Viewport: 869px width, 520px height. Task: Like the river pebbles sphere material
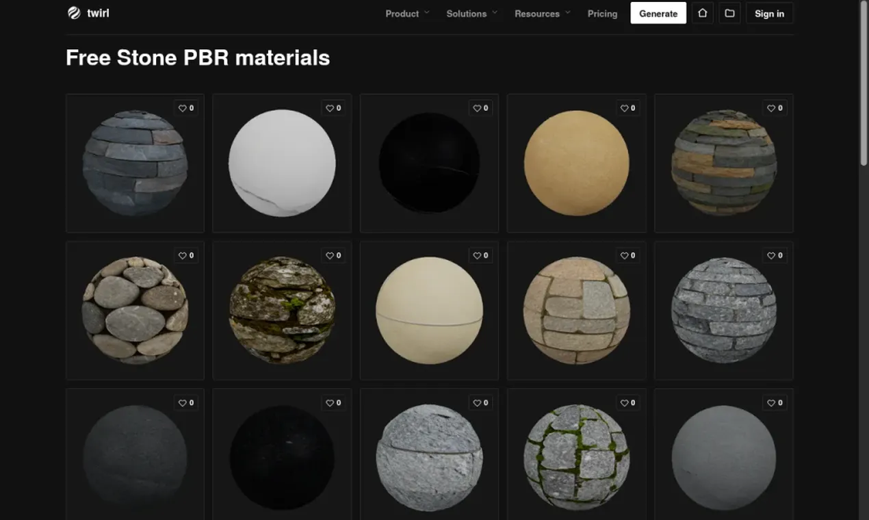(x=186, y=255)
